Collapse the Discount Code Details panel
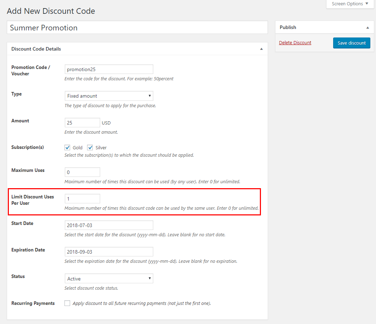 (261, 49)
